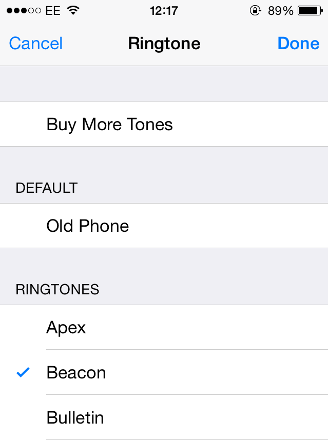Tap the RINGTONES section header
Image resolution: width=328 pixels, height=441 pixels.
click(57, 289)
